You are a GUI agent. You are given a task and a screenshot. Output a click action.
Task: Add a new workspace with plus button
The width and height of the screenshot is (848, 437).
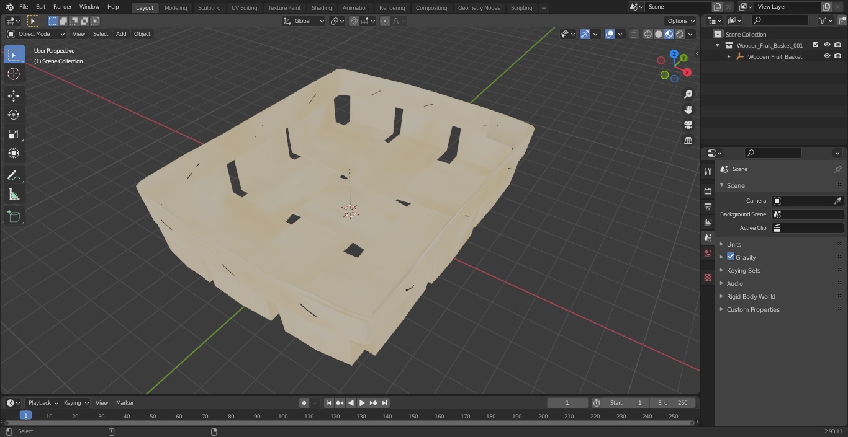[544, 8]
